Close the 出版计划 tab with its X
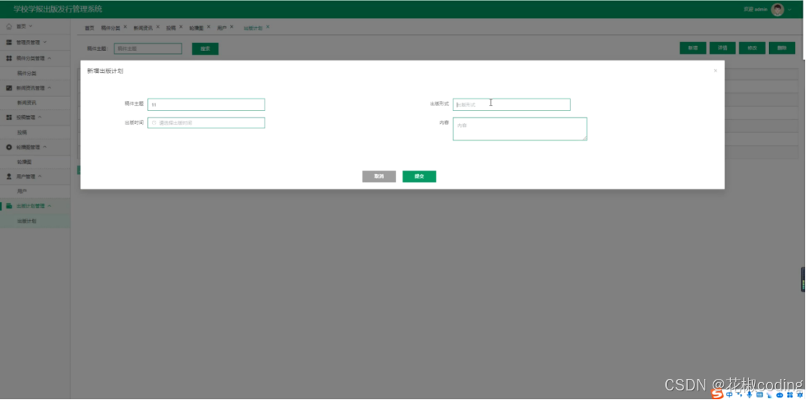This screenshot has height=400, width=806. pos(267,27)
